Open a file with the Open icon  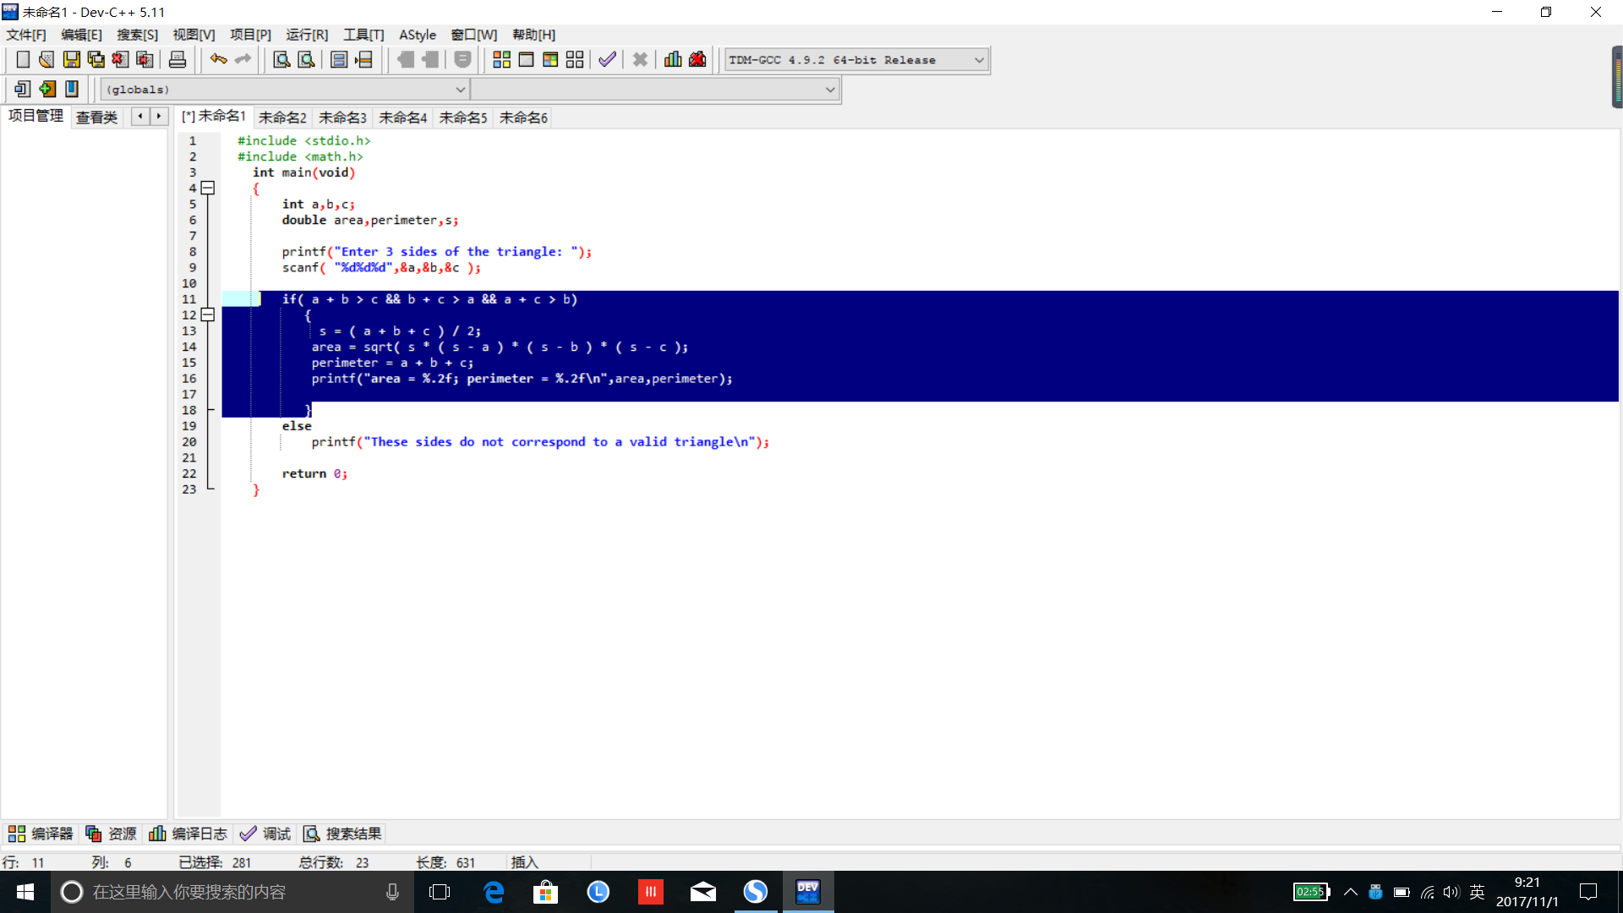47,60
